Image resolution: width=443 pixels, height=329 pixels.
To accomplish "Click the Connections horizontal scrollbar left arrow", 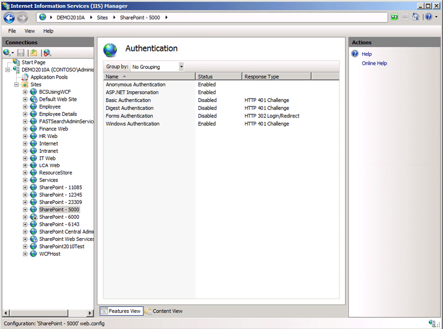I will (6, 313).
